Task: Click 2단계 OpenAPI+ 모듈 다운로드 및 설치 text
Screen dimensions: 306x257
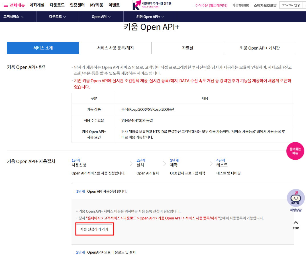Action: point(106,252)
